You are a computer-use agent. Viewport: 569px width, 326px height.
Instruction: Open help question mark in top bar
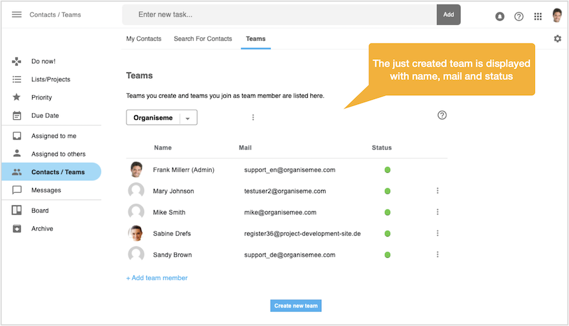518,16
